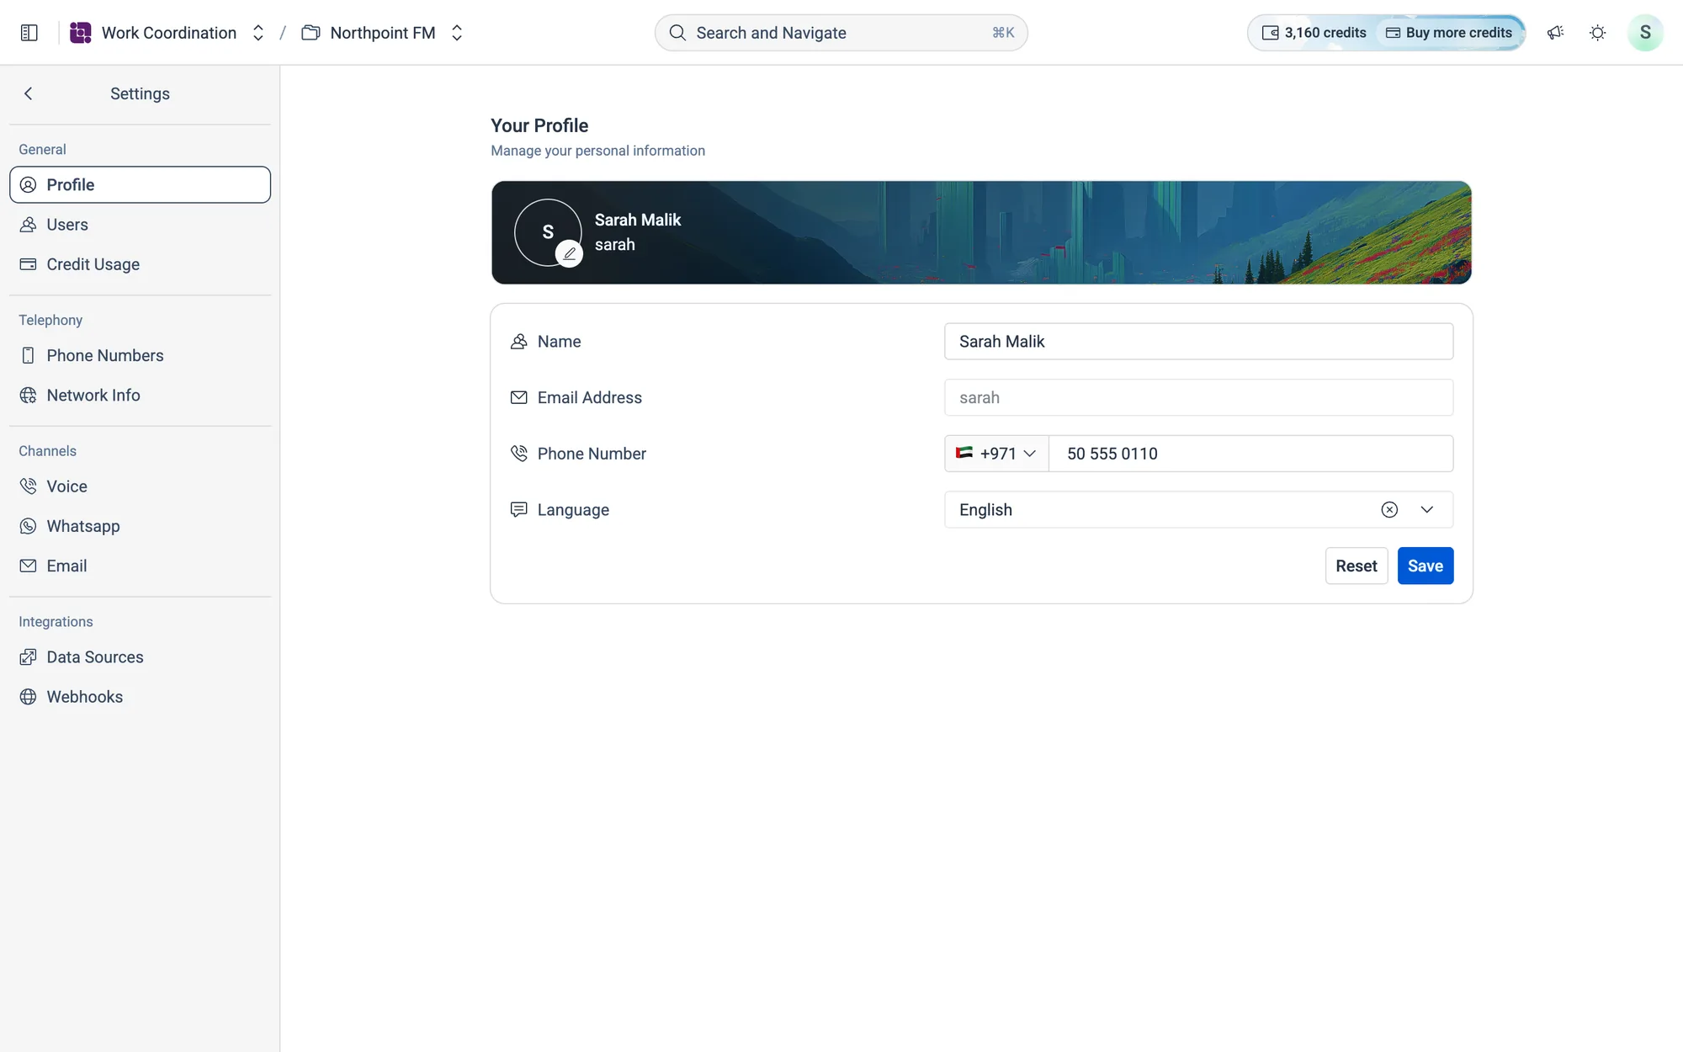The width and height of the screenshot is (1683, 1052).
Task: Click the Work Coordination app logo
Action: click(80, 33)
